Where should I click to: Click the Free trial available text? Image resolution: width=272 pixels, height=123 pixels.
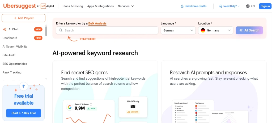pos(24,99)
